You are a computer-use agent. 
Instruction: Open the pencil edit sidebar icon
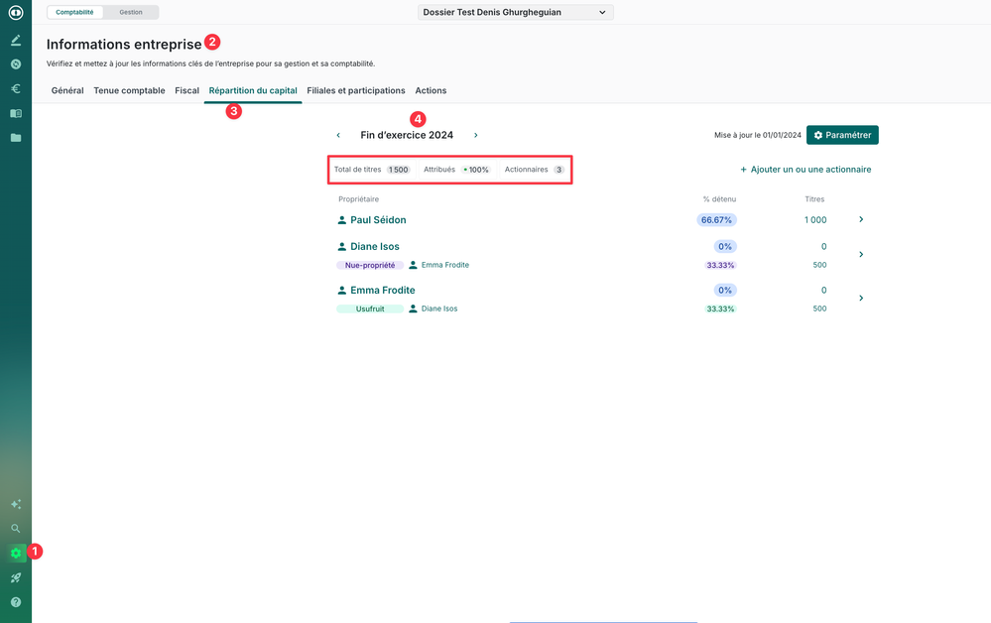coord(16,41)
